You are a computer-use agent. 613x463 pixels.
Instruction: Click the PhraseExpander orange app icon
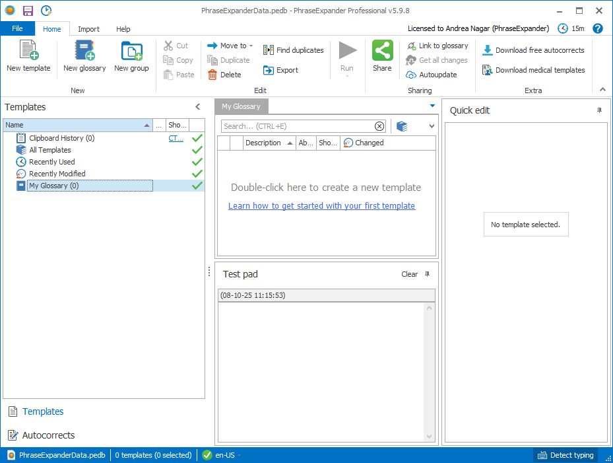[10, 11]
